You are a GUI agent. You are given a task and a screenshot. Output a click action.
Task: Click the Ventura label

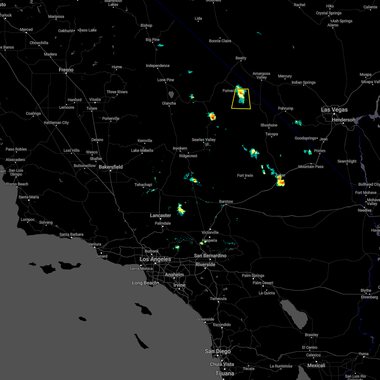tap(94, 244)
